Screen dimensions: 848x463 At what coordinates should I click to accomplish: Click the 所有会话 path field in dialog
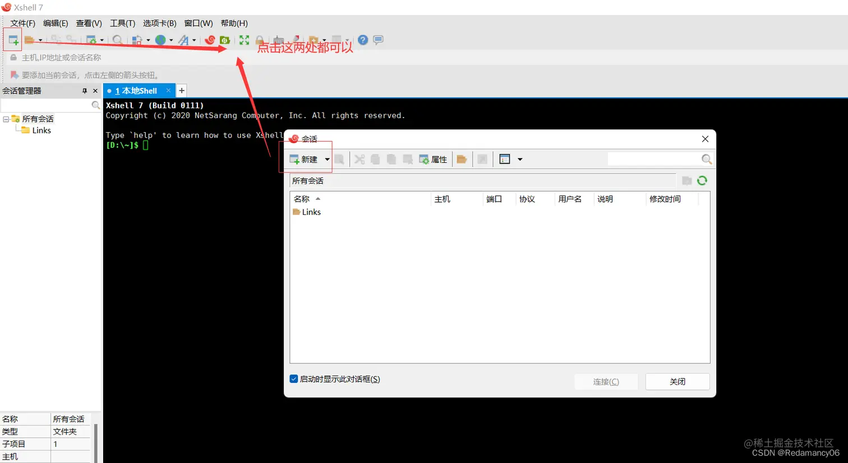coord(483,181)
